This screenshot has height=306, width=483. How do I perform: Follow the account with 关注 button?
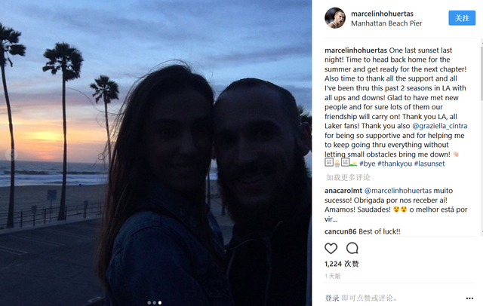click(x=462, y=18)
